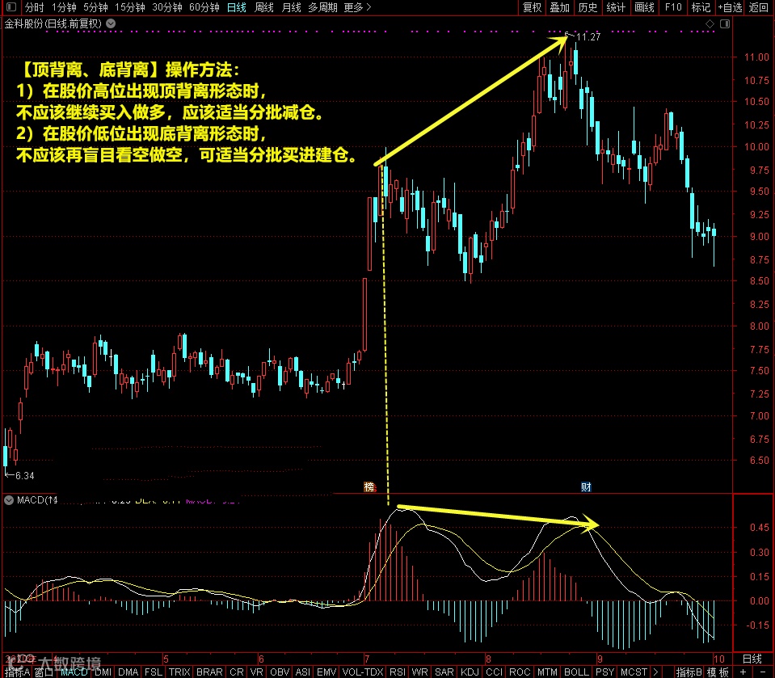Select the BRAR indicator tab

pyautogui.click(x=209, y=672)
